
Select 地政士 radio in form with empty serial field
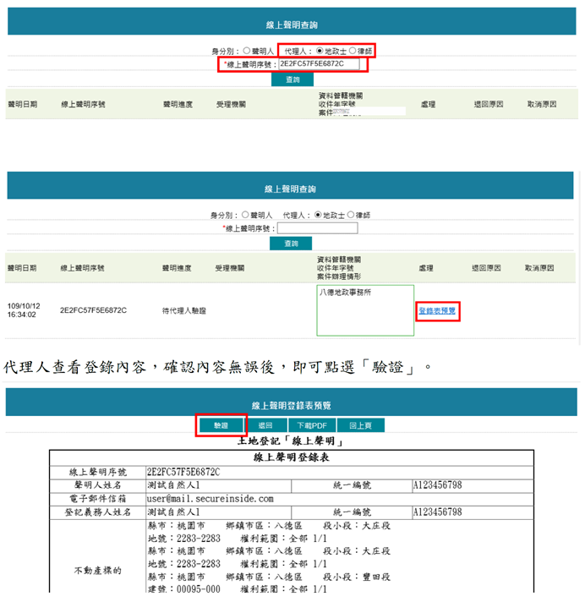click(x=319, y=215)
